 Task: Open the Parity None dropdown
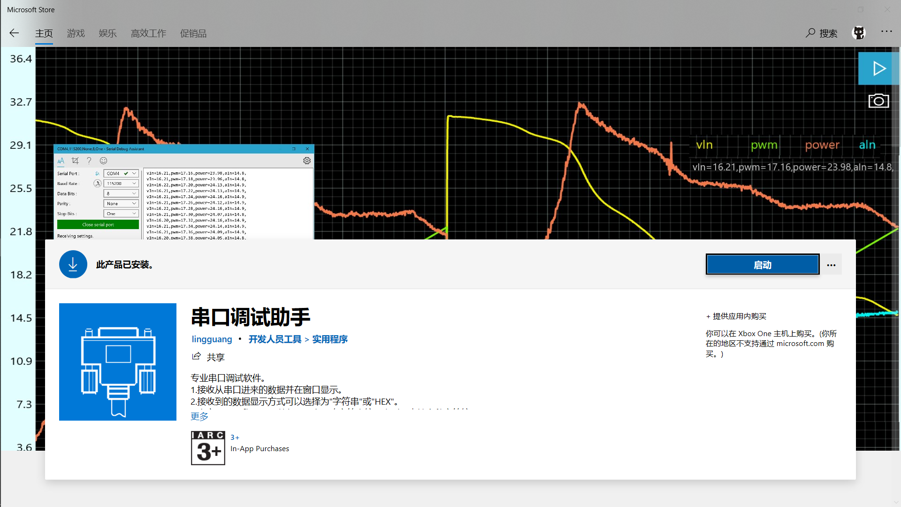click(120, 204)
